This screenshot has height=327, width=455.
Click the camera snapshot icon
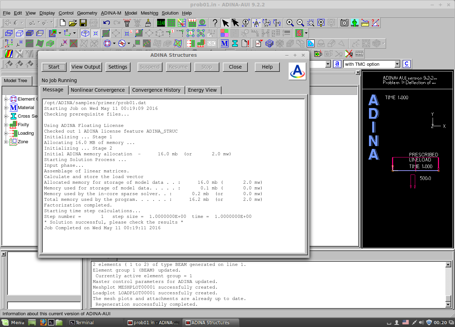coord(344,23)
